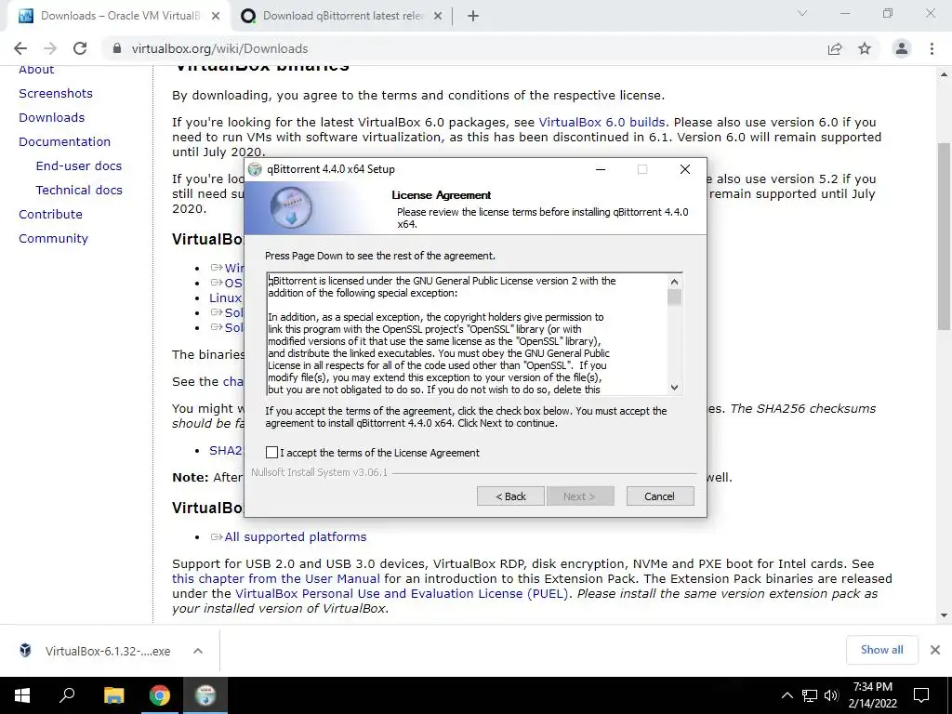Close the downloads shelf
The height and width of the screenshot is (714, 952).
(935, 650)
